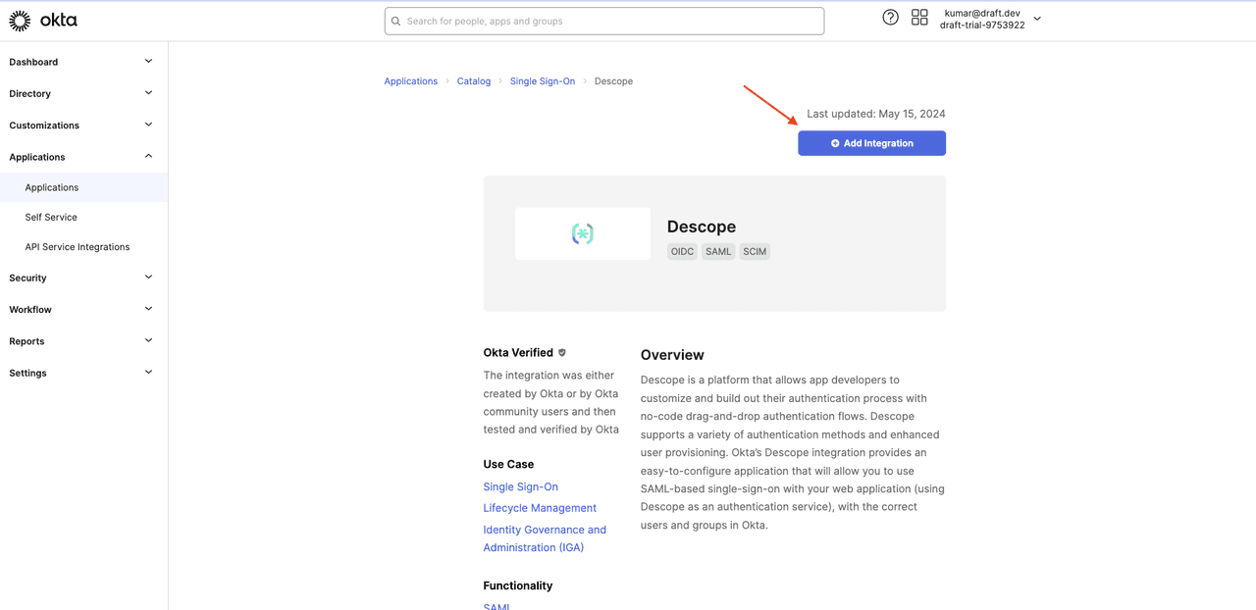Expand the Directory sidebar section
The width and height of the screenshot is (1256, 610).
[148, 93]
